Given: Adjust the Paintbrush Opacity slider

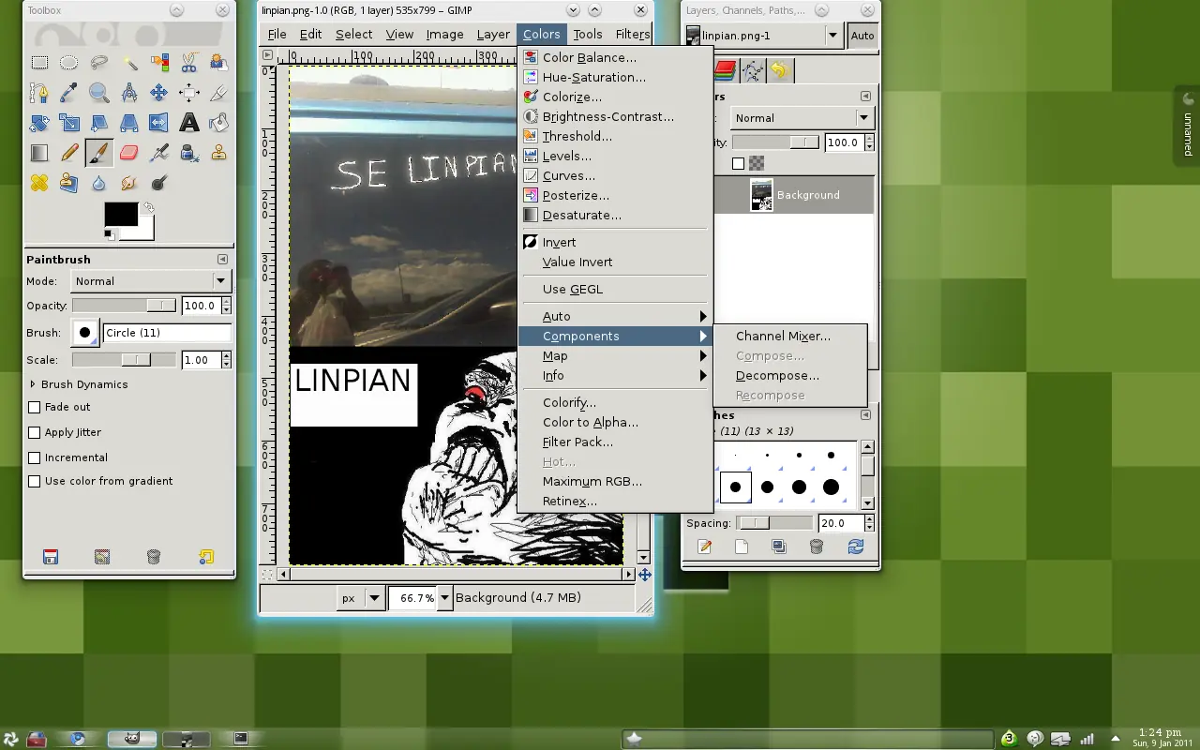Looking at the screenshot, I should click(124, 306).
